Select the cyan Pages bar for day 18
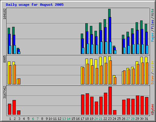 tap(88, 49)
